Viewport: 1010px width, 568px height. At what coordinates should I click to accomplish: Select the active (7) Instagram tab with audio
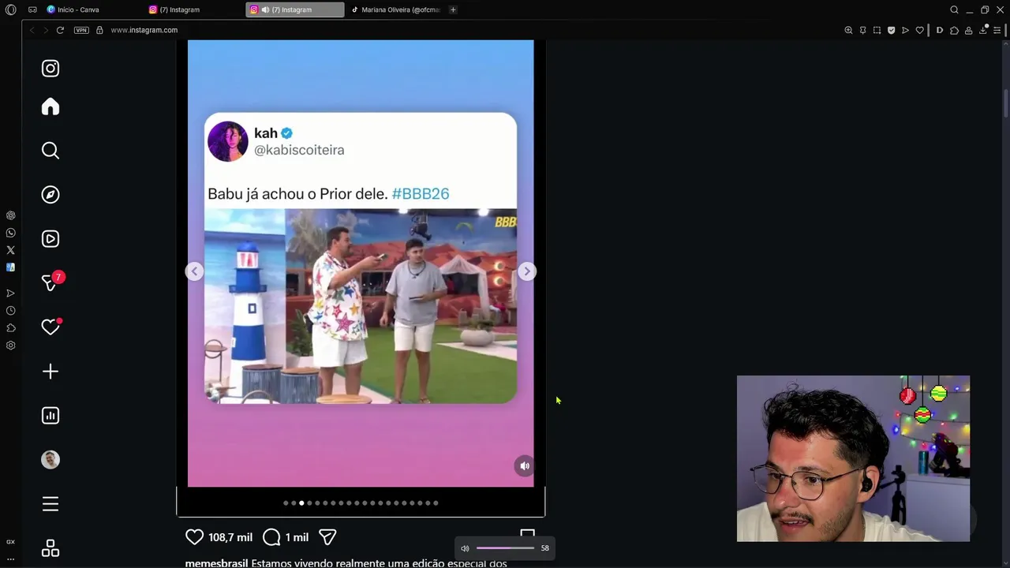294,9
